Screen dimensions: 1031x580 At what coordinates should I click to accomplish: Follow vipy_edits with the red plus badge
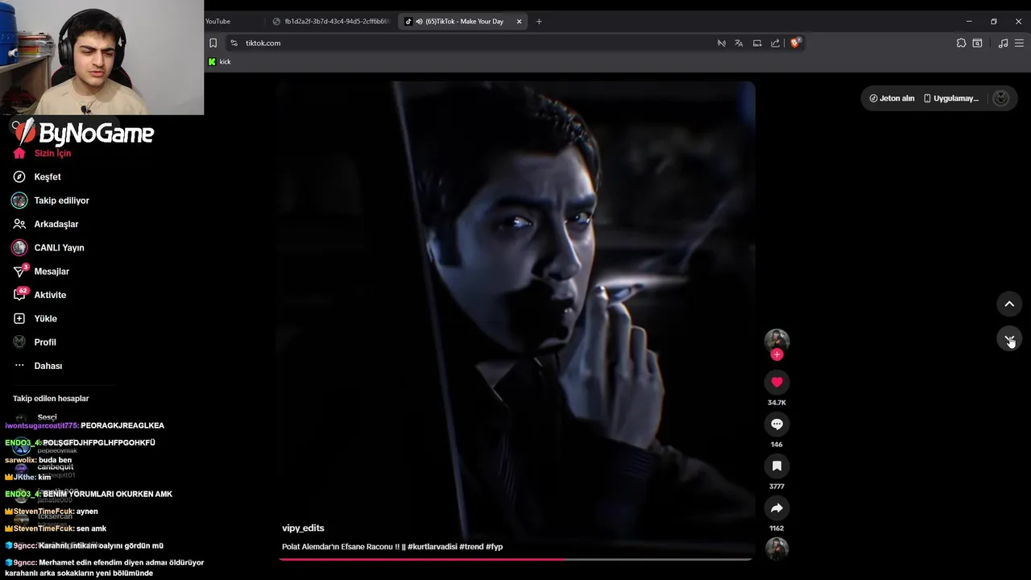[776, 354]
